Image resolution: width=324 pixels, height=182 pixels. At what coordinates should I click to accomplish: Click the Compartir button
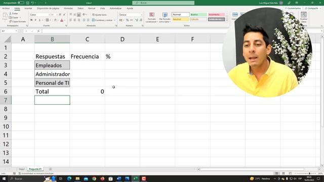pos(312,8)
